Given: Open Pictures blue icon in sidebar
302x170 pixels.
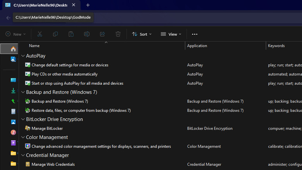Looking at the screenshot, I should (13, 122).
